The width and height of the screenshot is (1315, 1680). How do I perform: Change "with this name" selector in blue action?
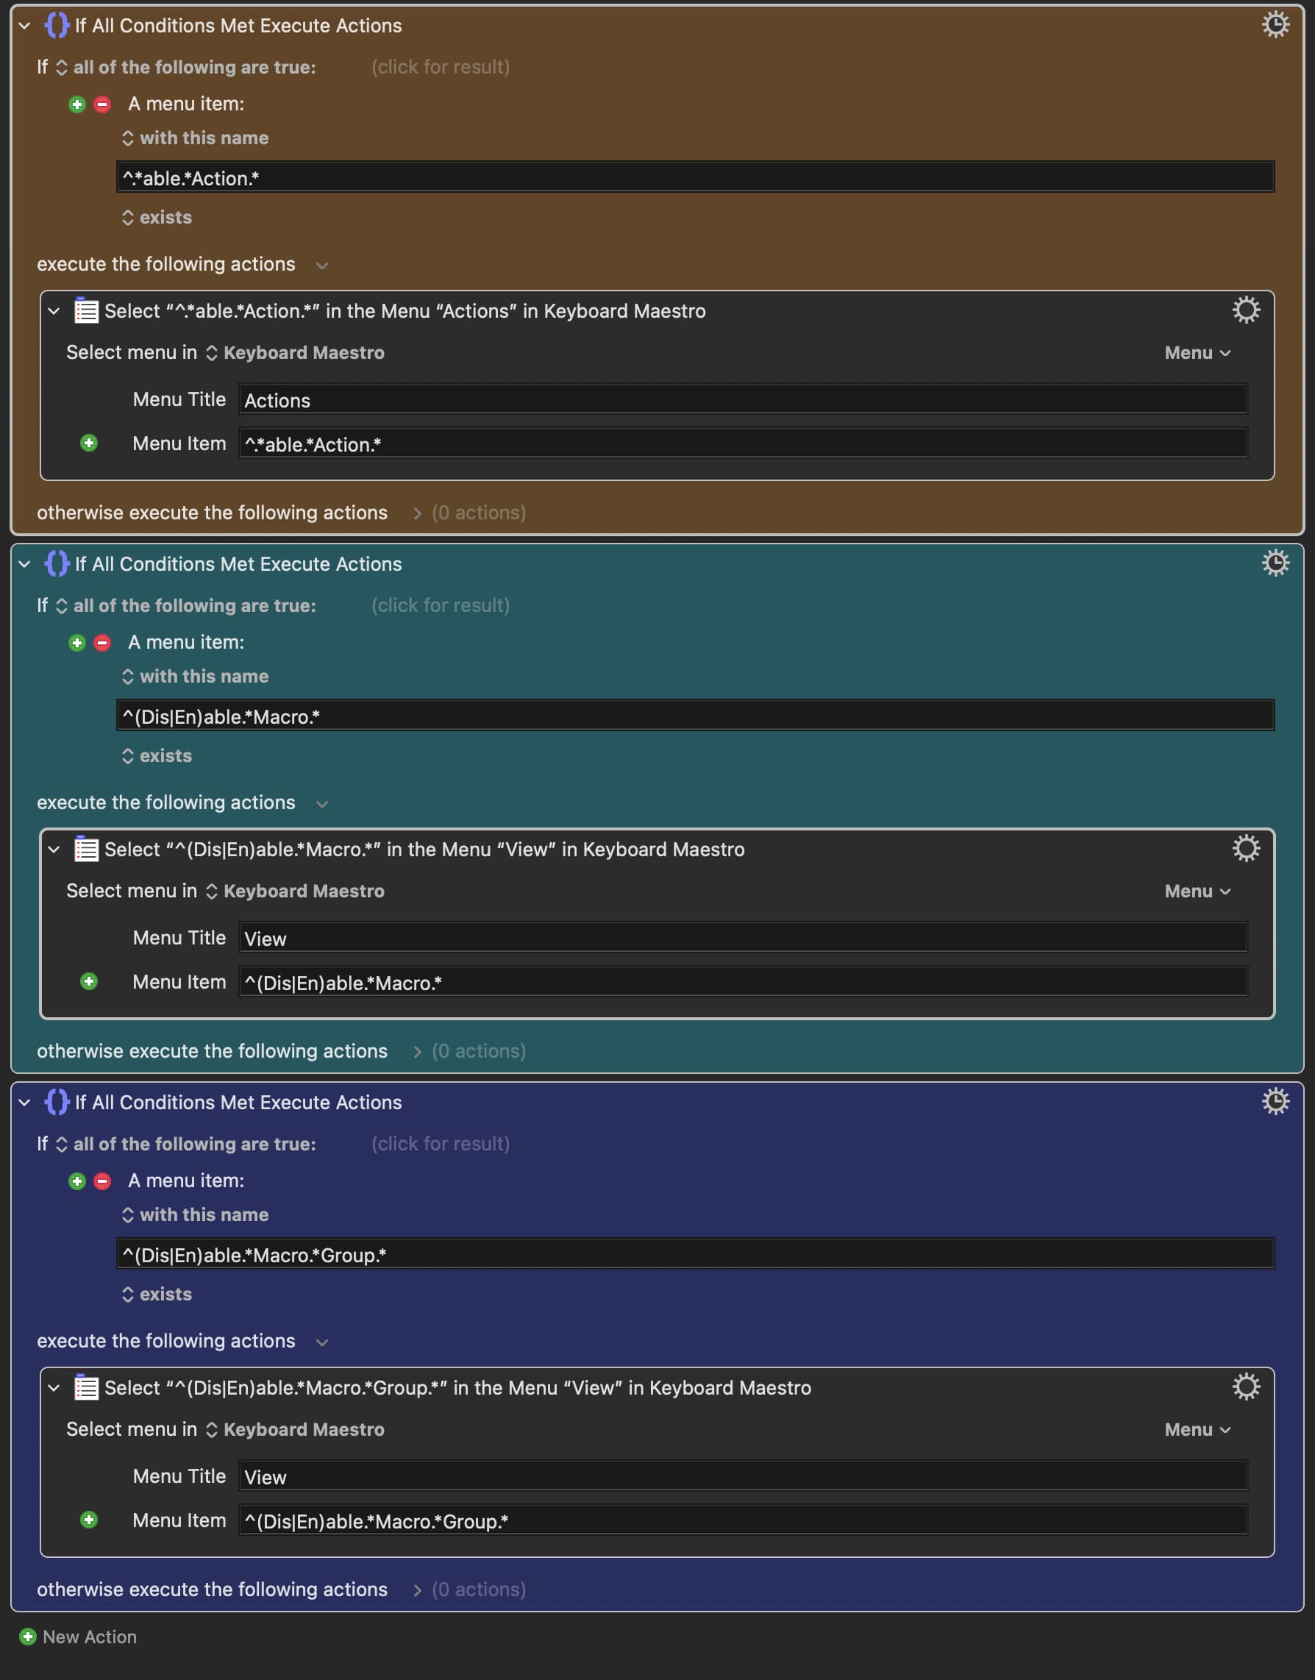[x=196, y=1214]
